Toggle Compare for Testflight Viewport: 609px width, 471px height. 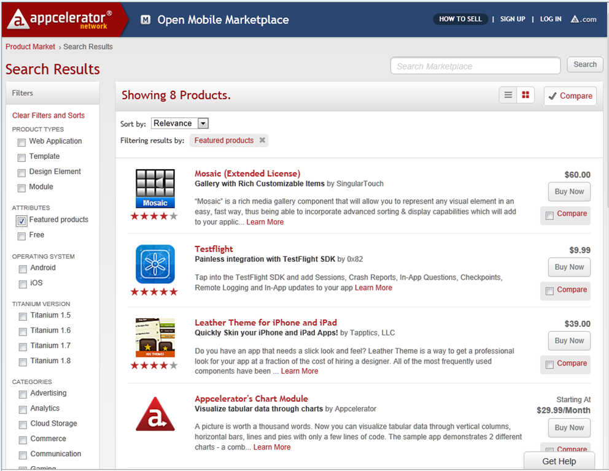click(549, 291)
